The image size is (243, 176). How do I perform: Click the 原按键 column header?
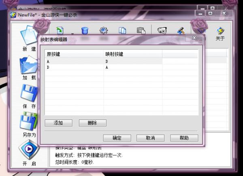74,54
